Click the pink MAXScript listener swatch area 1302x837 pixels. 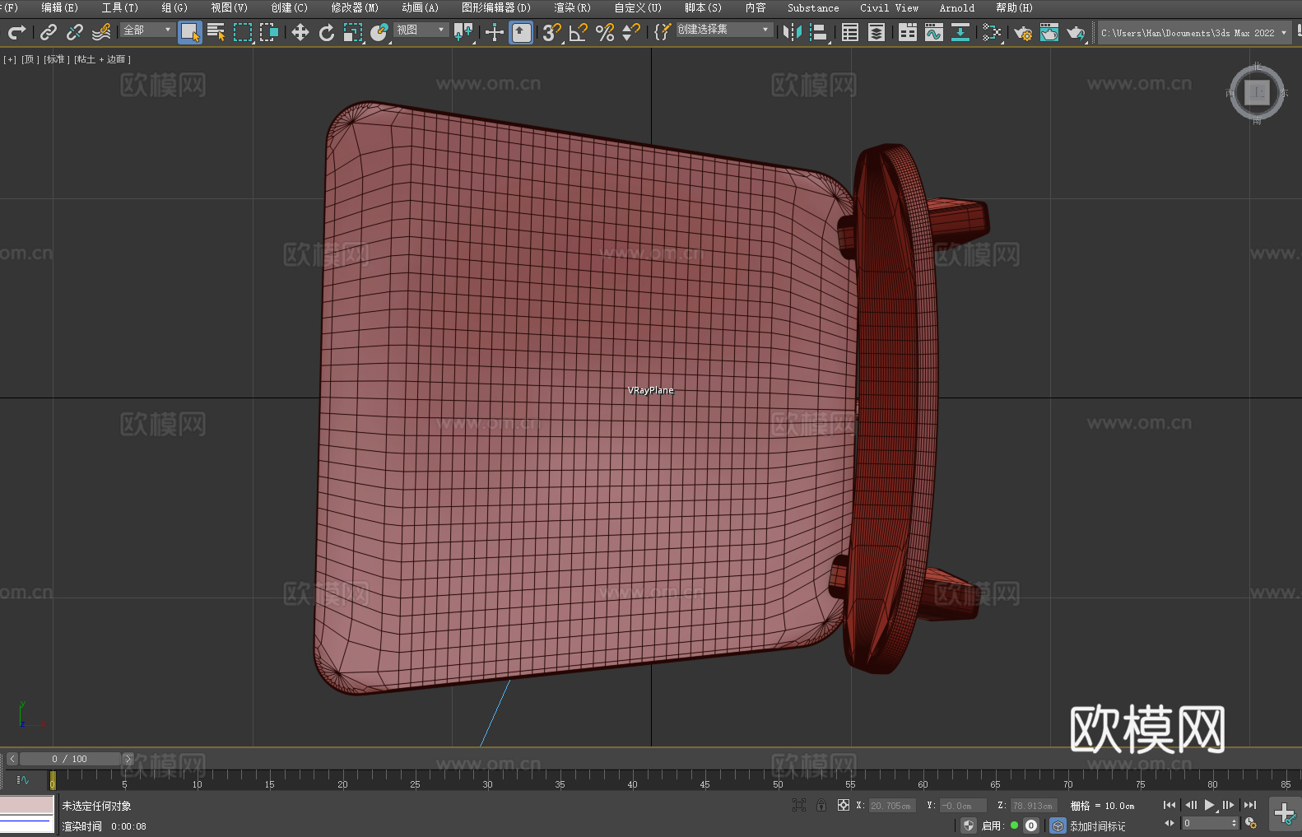point(27,805)
